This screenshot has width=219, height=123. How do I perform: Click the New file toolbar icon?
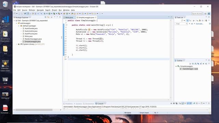point(14,14)
